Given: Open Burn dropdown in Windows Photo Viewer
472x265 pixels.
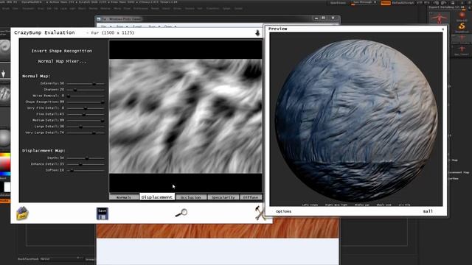Looking at the screenshot, I should click(x=153, y=26).
